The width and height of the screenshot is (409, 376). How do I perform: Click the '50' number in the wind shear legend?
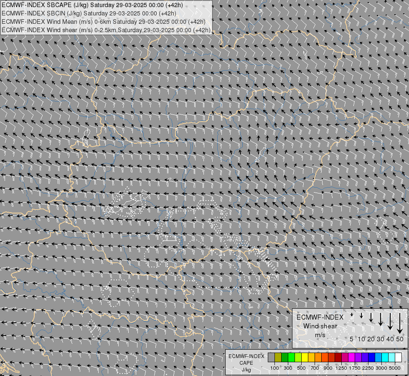(x=400, y=339)
